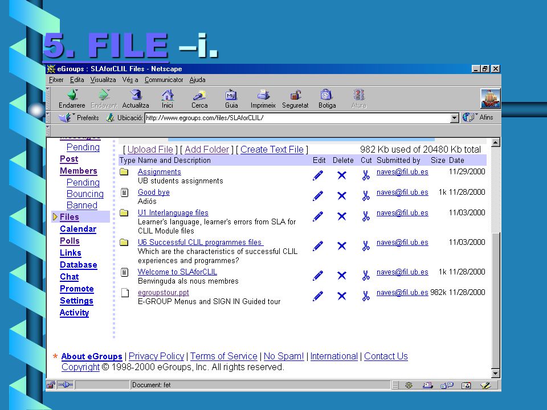Click the status bar security lock icon
The width and height of the screenshot is (547, 410).
pyautogui.click(x=51, y=385)
